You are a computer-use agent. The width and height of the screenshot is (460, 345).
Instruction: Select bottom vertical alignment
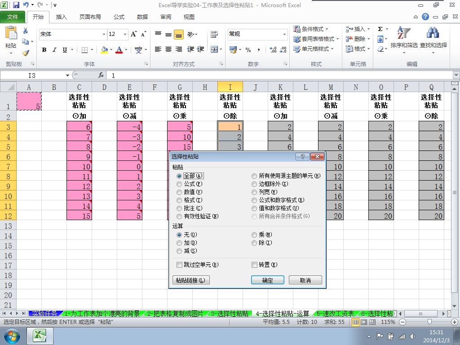click(x=179, y=35)
